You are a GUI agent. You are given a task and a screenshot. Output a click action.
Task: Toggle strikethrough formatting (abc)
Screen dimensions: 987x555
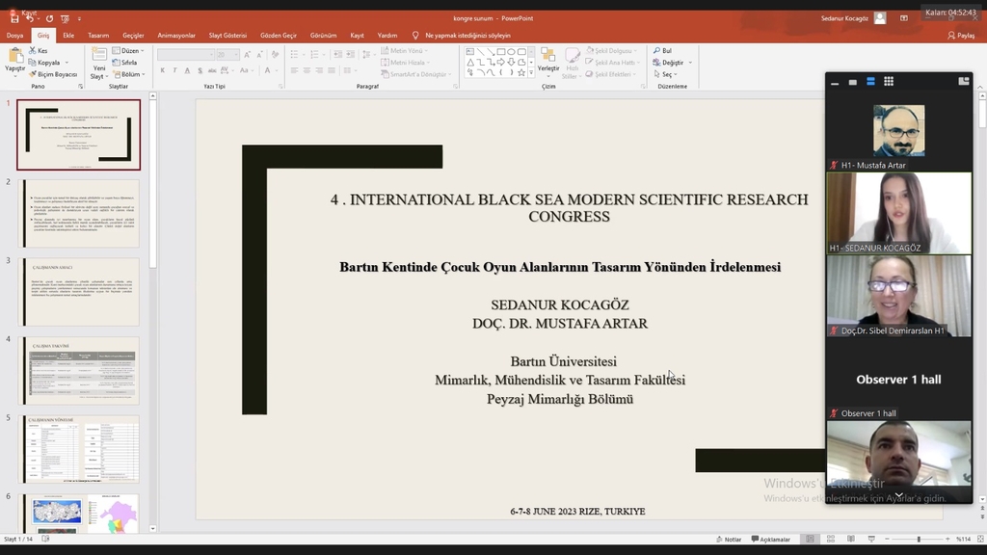click(x=212, y=70)
